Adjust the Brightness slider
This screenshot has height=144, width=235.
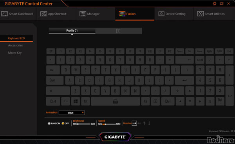click(84, 124)
